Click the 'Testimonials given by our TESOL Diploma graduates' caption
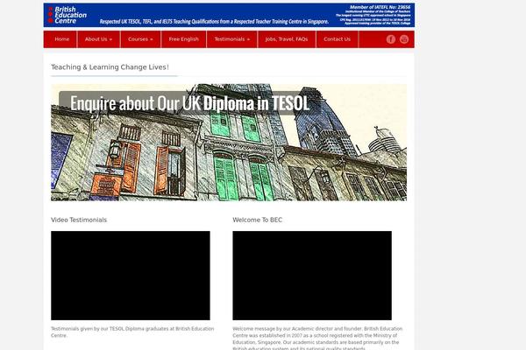 click(x=132, y=332)
